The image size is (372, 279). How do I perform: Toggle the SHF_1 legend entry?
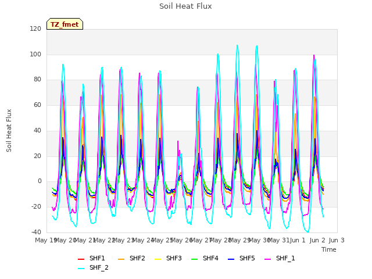(280, 258)
